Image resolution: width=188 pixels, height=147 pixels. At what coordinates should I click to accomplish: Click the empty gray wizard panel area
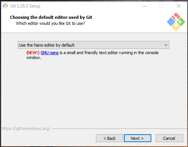click(x=94, y=93)
